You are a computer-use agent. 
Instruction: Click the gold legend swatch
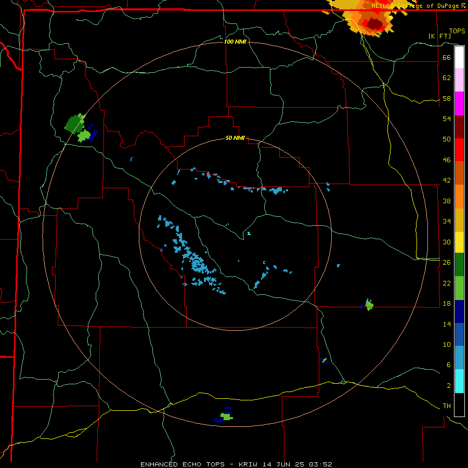click(x=459, y=220)
